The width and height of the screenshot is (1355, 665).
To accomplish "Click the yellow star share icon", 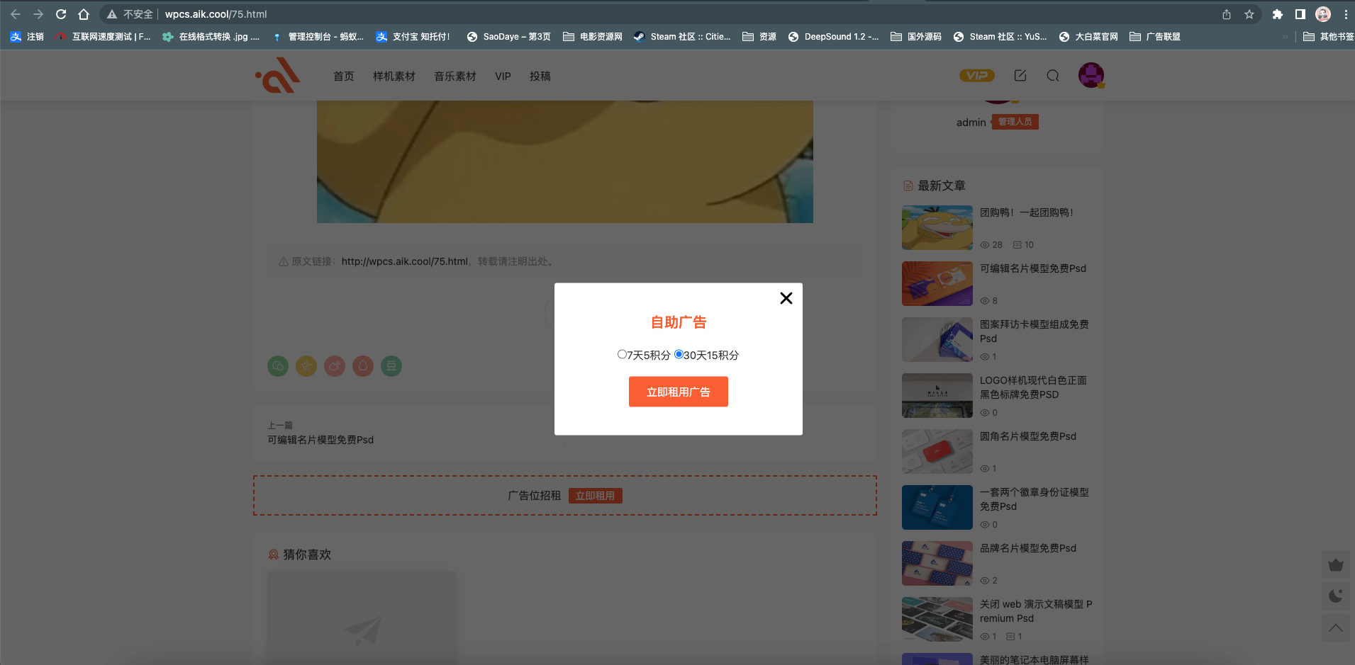I will (x=306, y=366).
